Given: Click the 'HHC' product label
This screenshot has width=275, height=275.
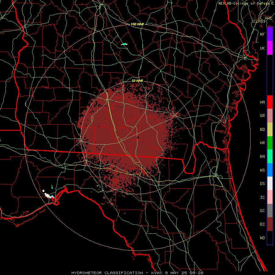Looking at the screenshot, I should click(268, 18).
